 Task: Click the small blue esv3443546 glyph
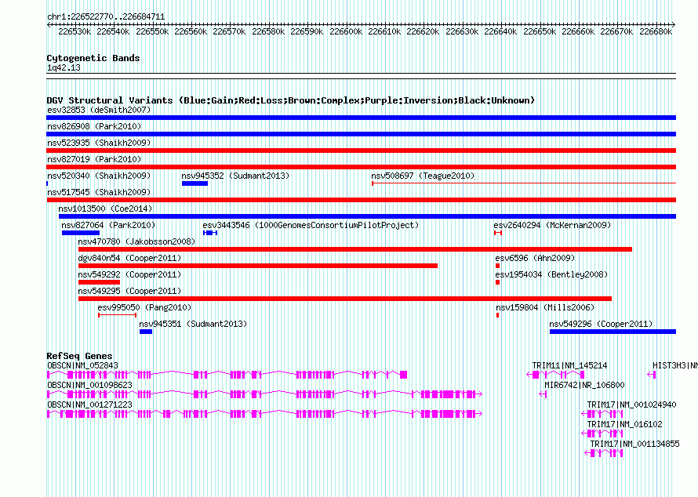[210, 233]
